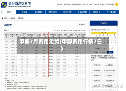Viewport: 126px width, 91px height.
Task: Go to next month in calendar
Action: click(113, 33)
